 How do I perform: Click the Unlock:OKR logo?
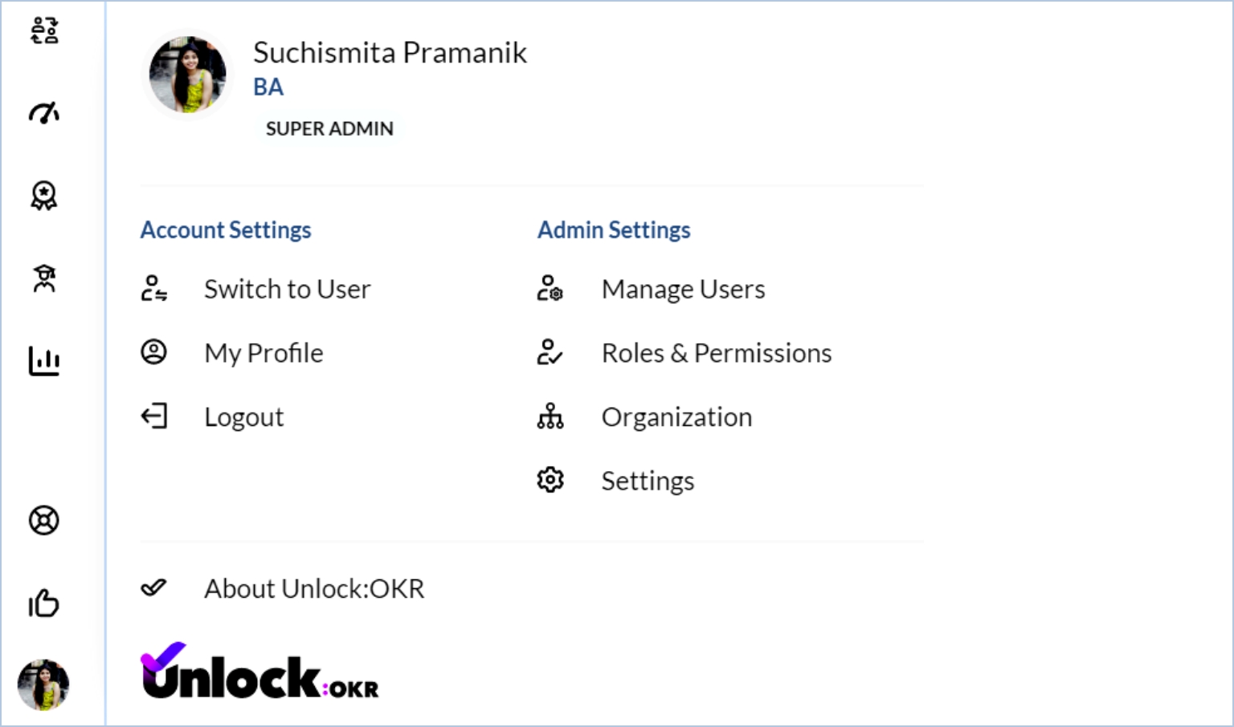coord(259,671)
